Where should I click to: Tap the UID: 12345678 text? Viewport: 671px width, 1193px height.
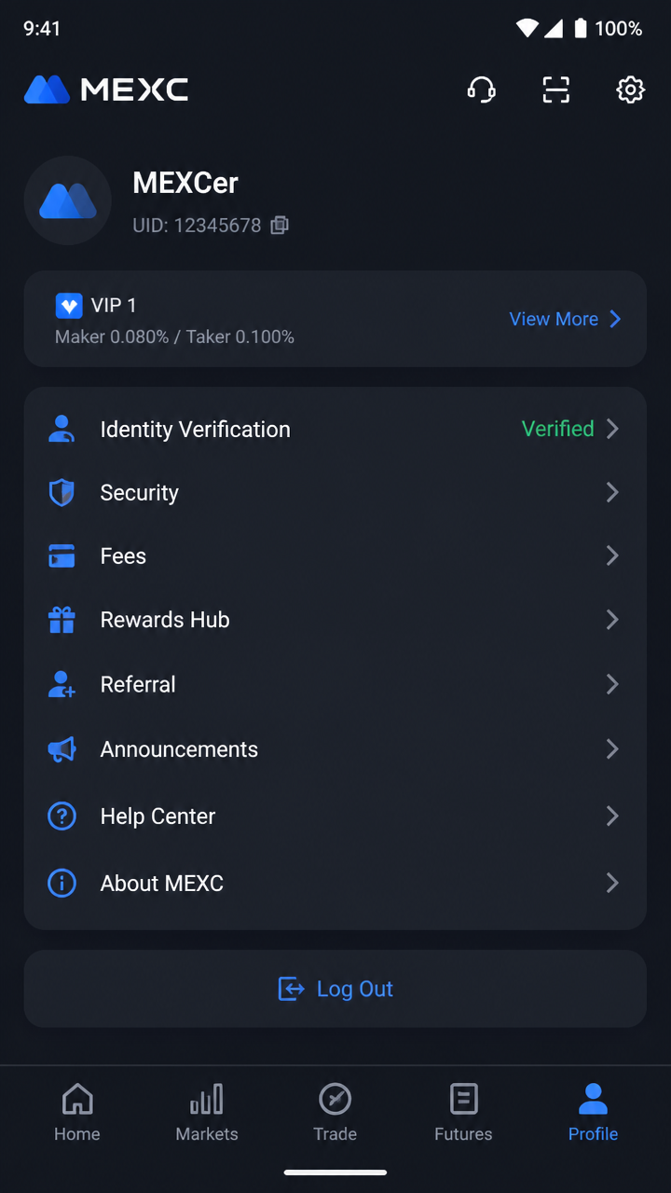pos(197,226)
